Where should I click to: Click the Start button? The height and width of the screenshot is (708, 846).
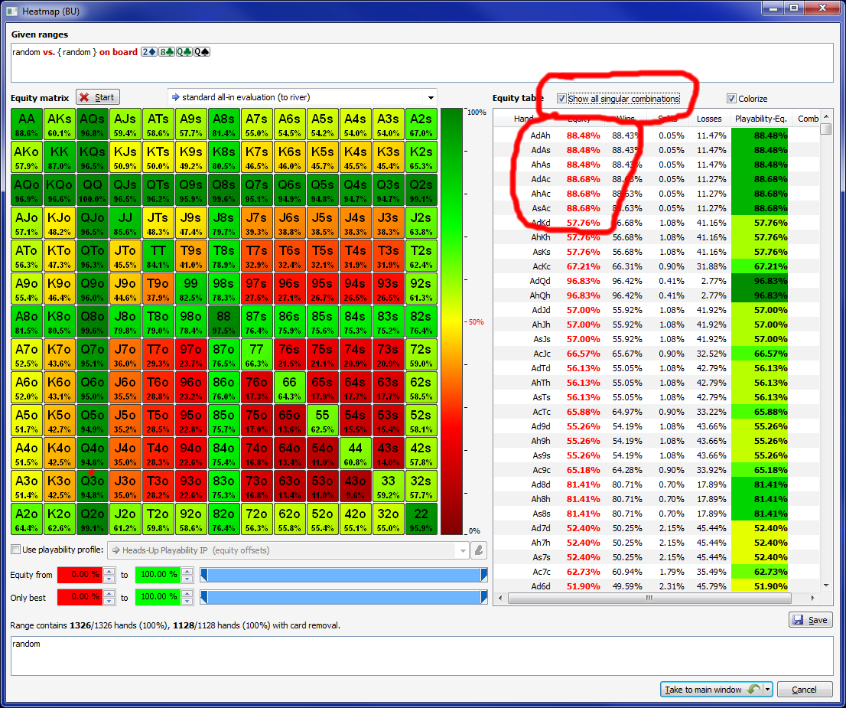[x=98, y=97]
